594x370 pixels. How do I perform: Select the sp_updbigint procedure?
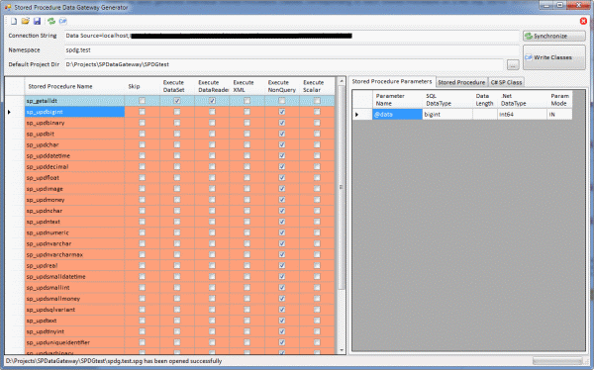pyautogui.click(x=74, y=112)
